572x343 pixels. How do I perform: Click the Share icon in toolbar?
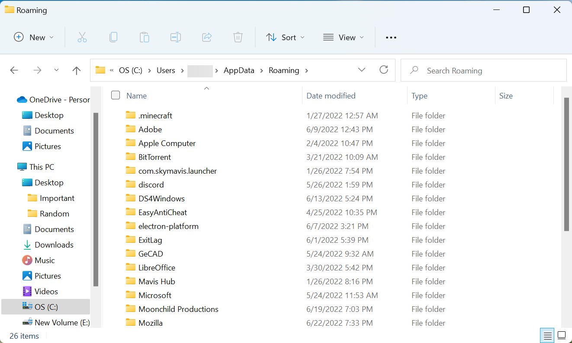click(207, 38)
